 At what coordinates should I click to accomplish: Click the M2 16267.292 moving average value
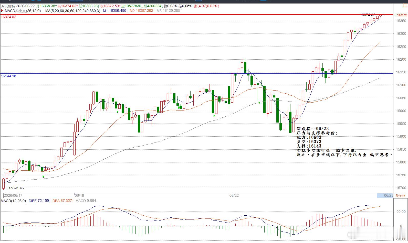142,11
